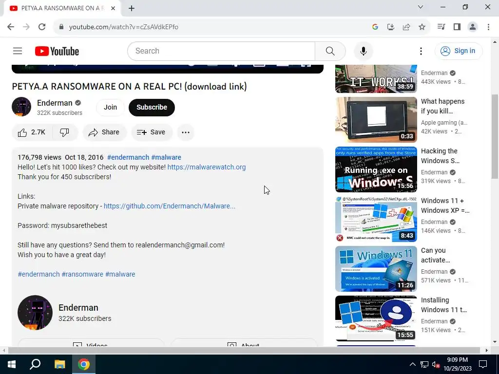Viewport: 499px width, 374px height.
Task: Open 'Can you activate...' video title
Action: [x=435, y=255]
